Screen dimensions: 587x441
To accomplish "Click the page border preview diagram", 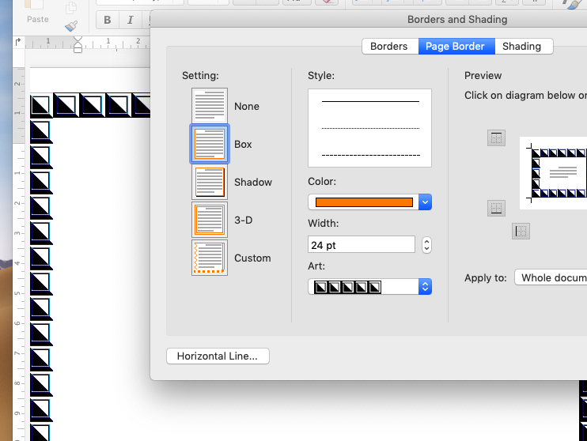I will [x=554, y=173].
